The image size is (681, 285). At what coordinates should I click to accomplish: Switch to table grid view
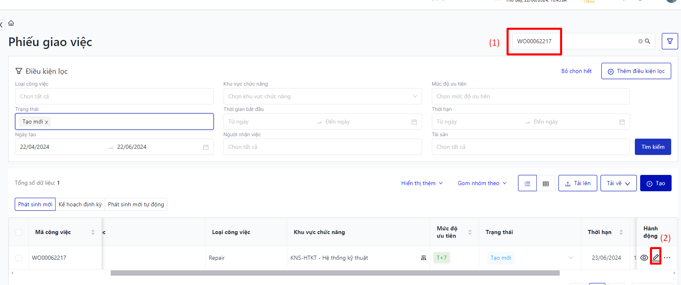pyautogui.click(x=546, y=183)
